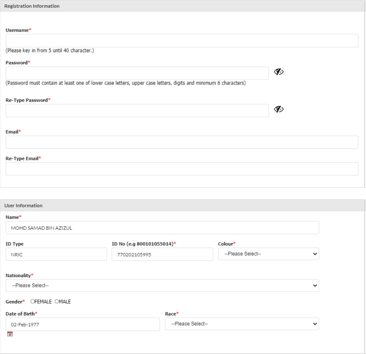Click the Re-Type Password input box
Viewport: 366px width, 354px height.
[137, 111]
